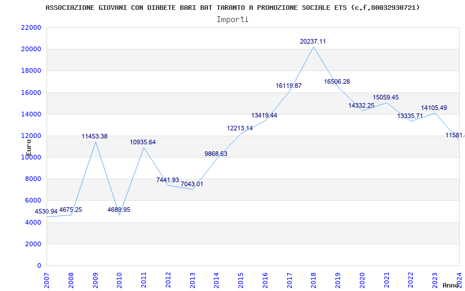
Task: Click the y-axis value 0
Action: (x=39, y=266)
